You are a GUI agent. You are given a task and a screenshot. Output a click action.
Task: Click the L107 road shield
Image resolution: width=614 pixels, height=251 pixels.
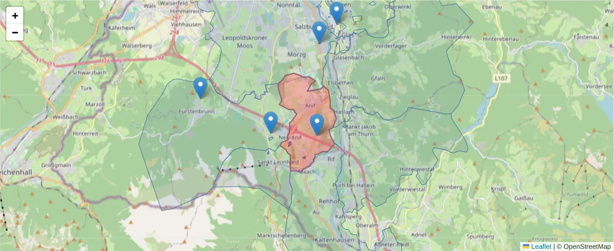coord(501,79)
